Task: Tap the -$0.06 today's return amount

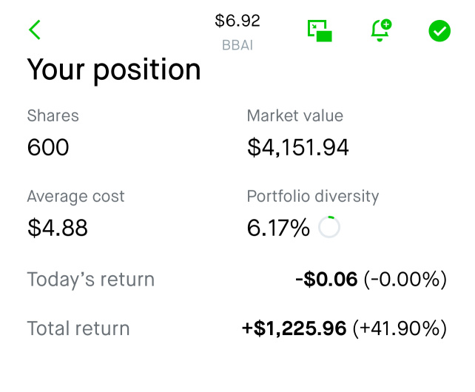Action: point(326,279)
